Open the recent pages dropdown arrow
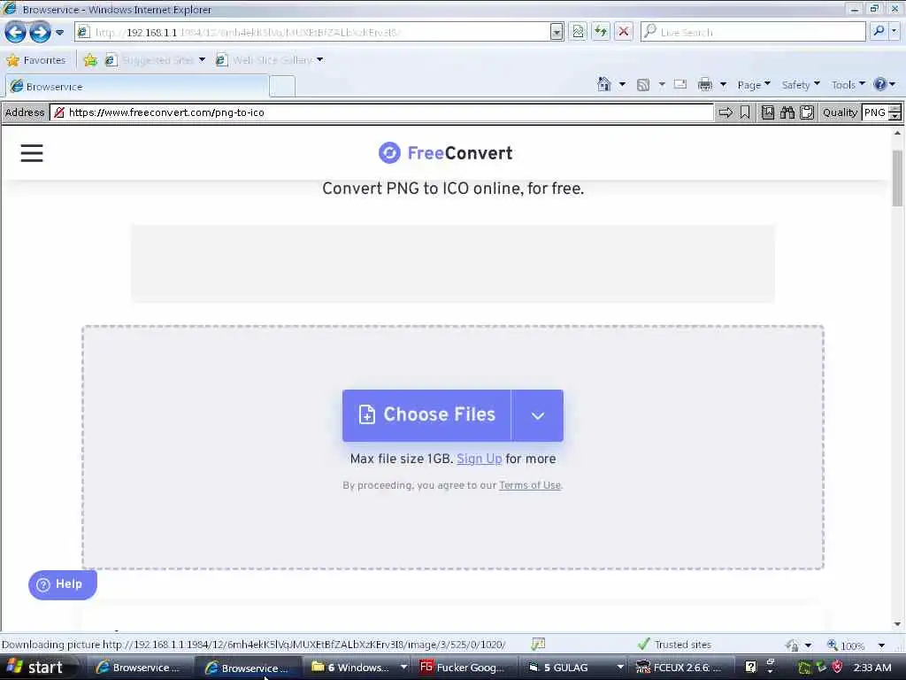The image size is (906, 680). (x=59, y=33)
